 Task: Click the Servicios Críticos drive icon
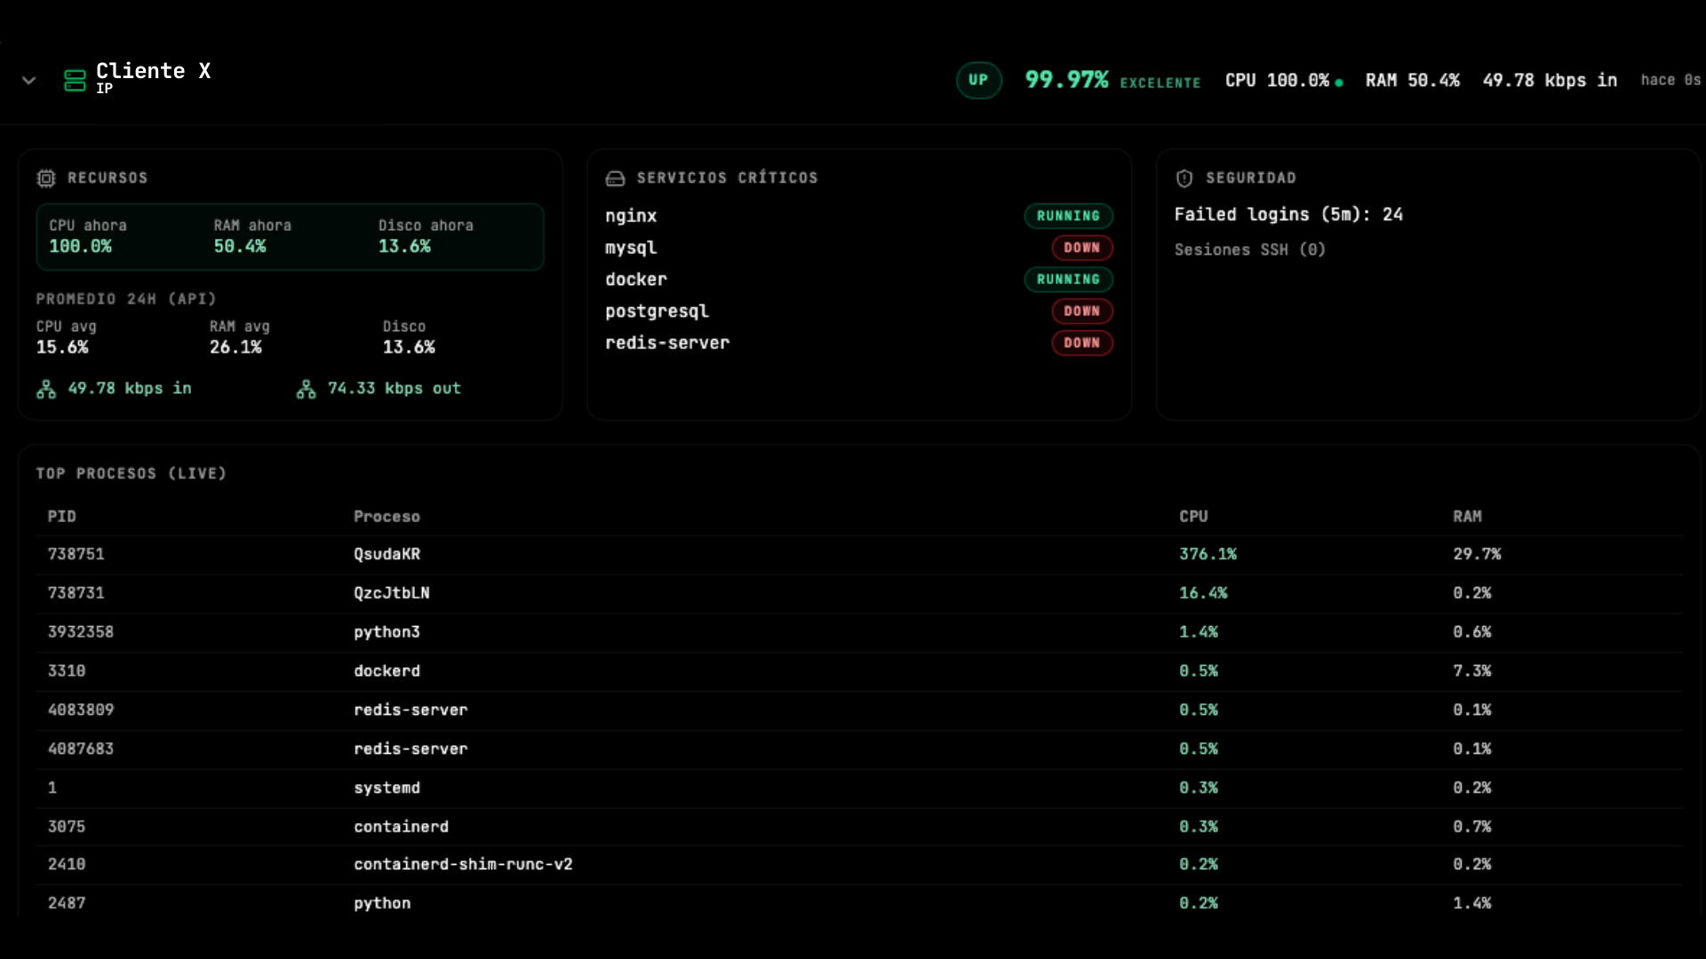(x=615, y=178)
